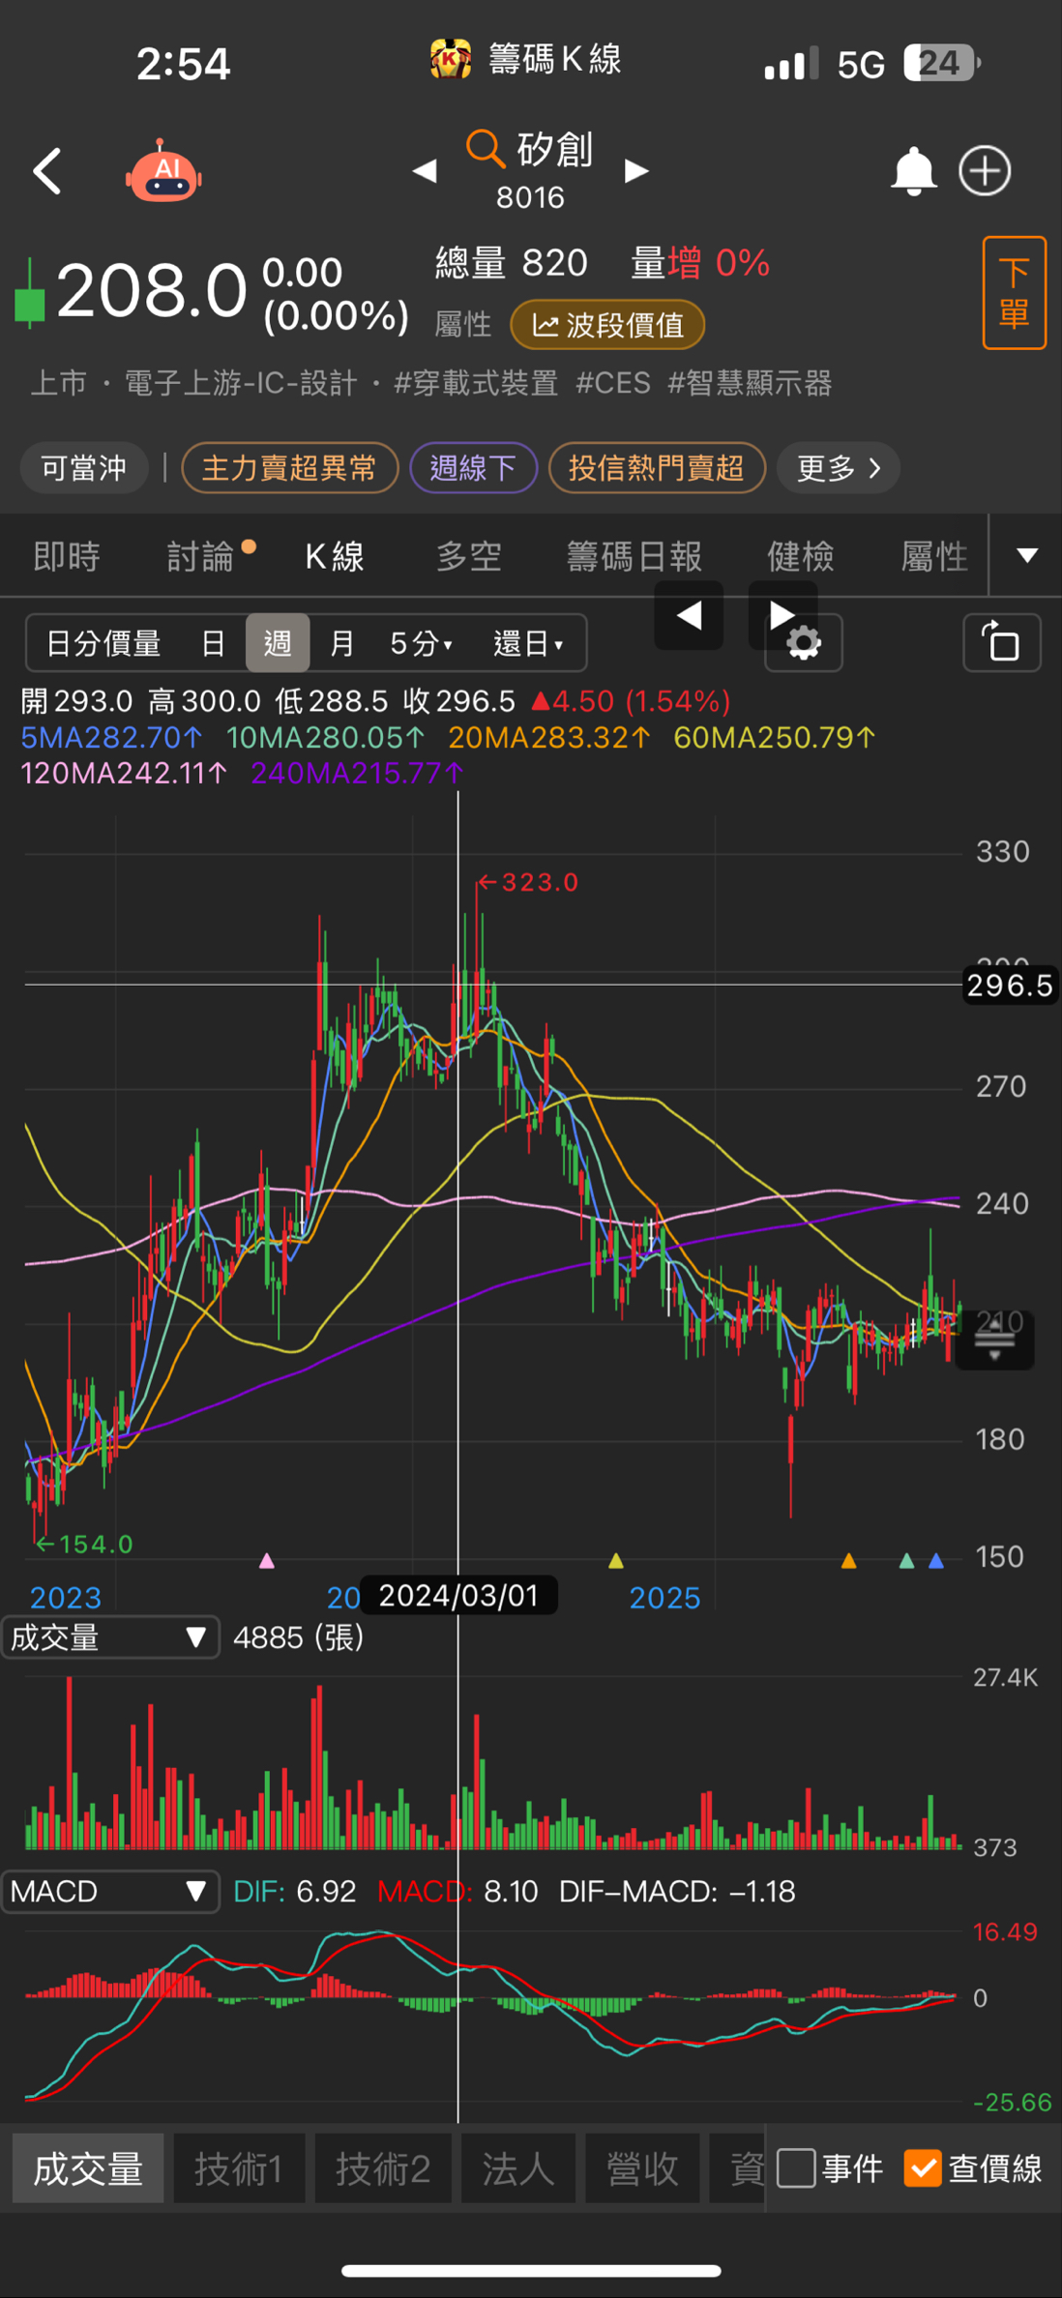Go to previous stock arrow
1062x2298 pixels.
[425, 171]
